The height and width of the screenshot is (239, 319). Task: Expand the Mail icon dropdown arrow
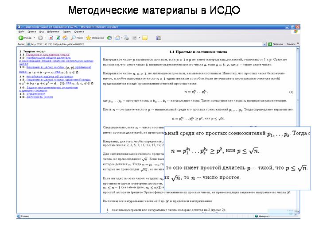[121, 38]
